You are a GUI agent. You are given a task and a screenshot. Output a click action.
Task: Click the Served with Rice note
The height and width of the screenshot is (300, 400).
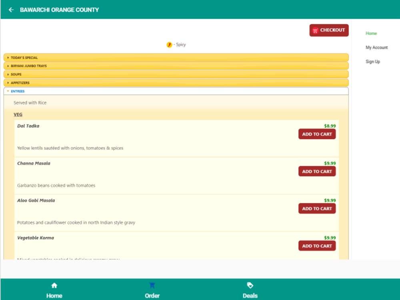(30, 103)
